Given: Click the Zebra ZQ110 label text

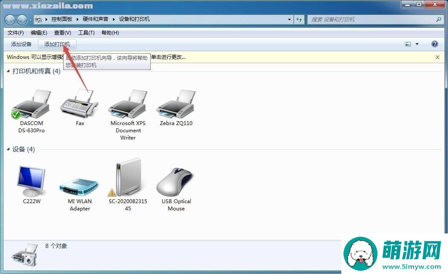Looking at the screenshot, I should 176,123.
